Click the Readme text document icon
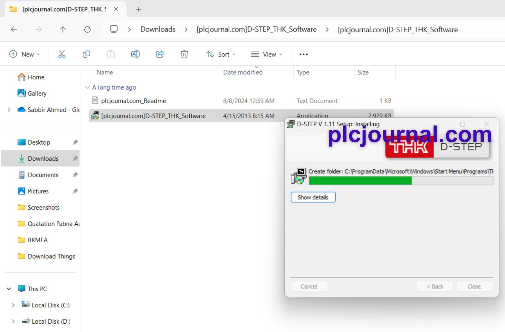 point(95,101)
